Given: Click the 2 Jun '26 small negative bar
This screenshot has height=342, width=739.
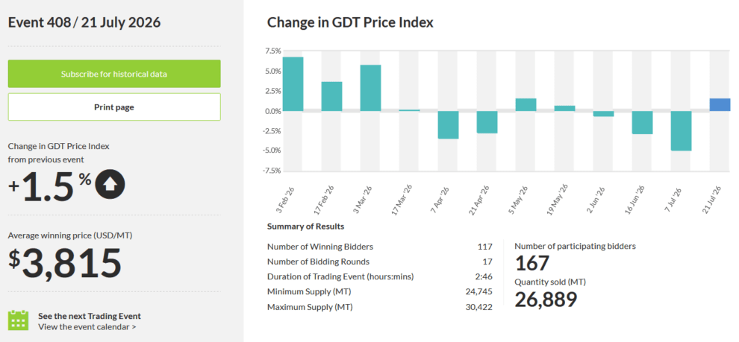Looking at the screenshot, I should pos(603,114).
